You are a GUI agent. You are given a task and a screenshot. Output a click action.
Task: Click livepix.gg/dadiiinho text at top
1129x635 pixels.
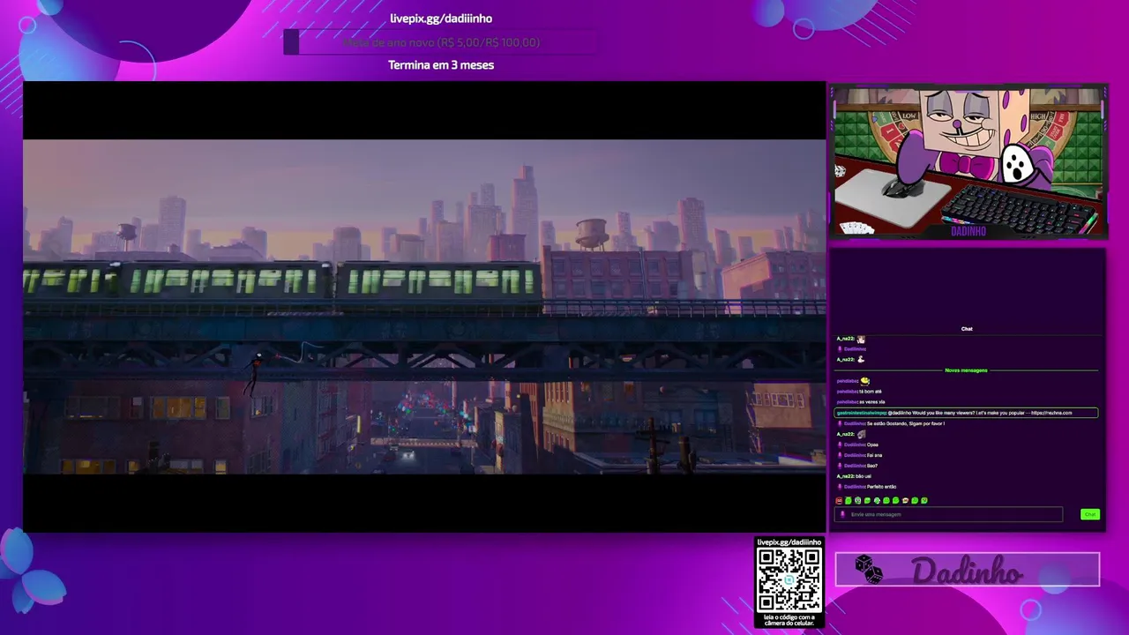441,19
